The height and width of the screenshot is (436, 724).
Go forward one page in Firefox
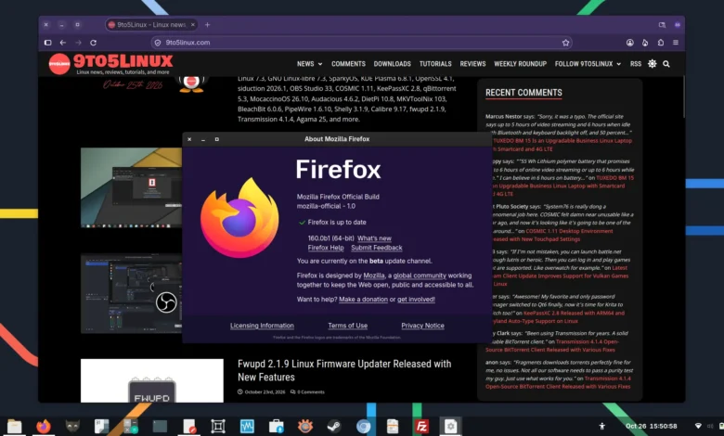tap(78, 43)
